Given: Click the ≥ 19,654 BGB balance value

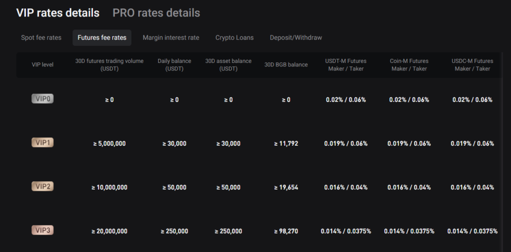Looking at the screenshot, I should [x=286, y=188].
